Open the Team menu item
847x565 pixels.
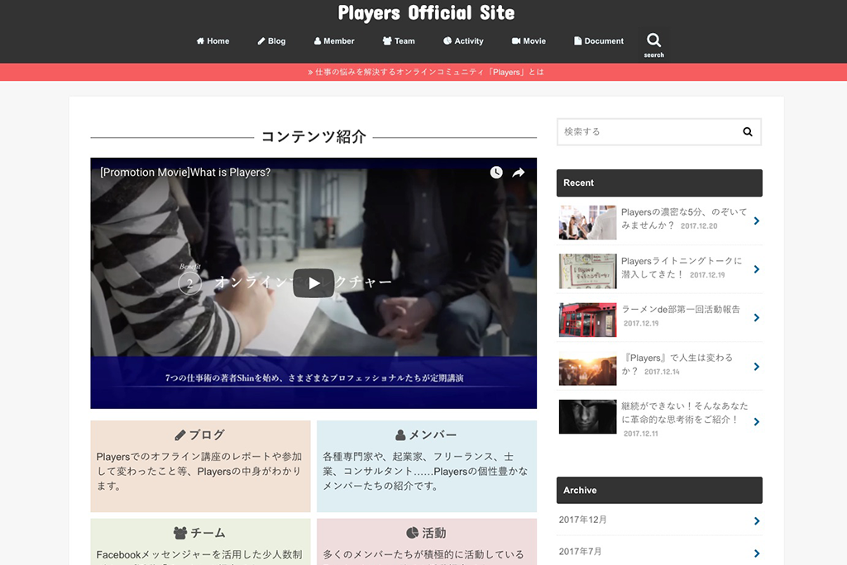tap(399, 41)
